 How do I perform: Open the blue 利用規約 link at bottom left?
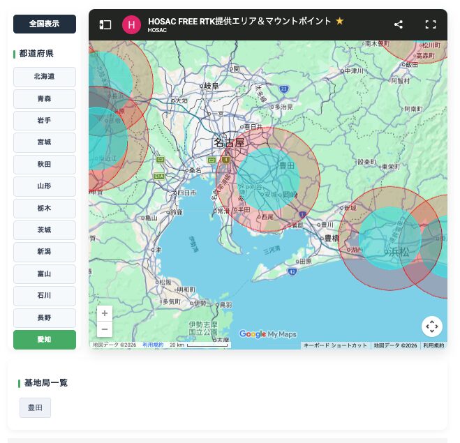click(153, 345)
